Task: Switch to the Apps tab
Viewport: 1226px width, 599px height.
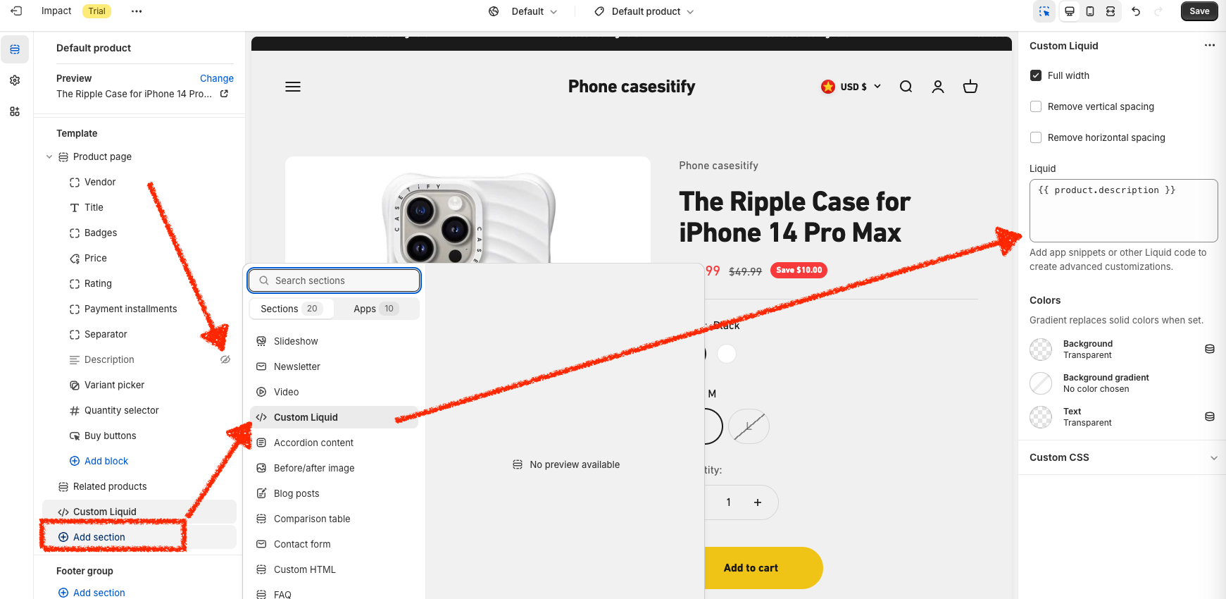Action: [375, 309]
